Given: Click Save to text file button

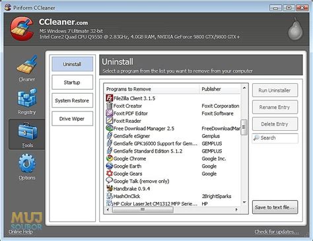Looking at the screenshot, I should [x=275, y=207].
